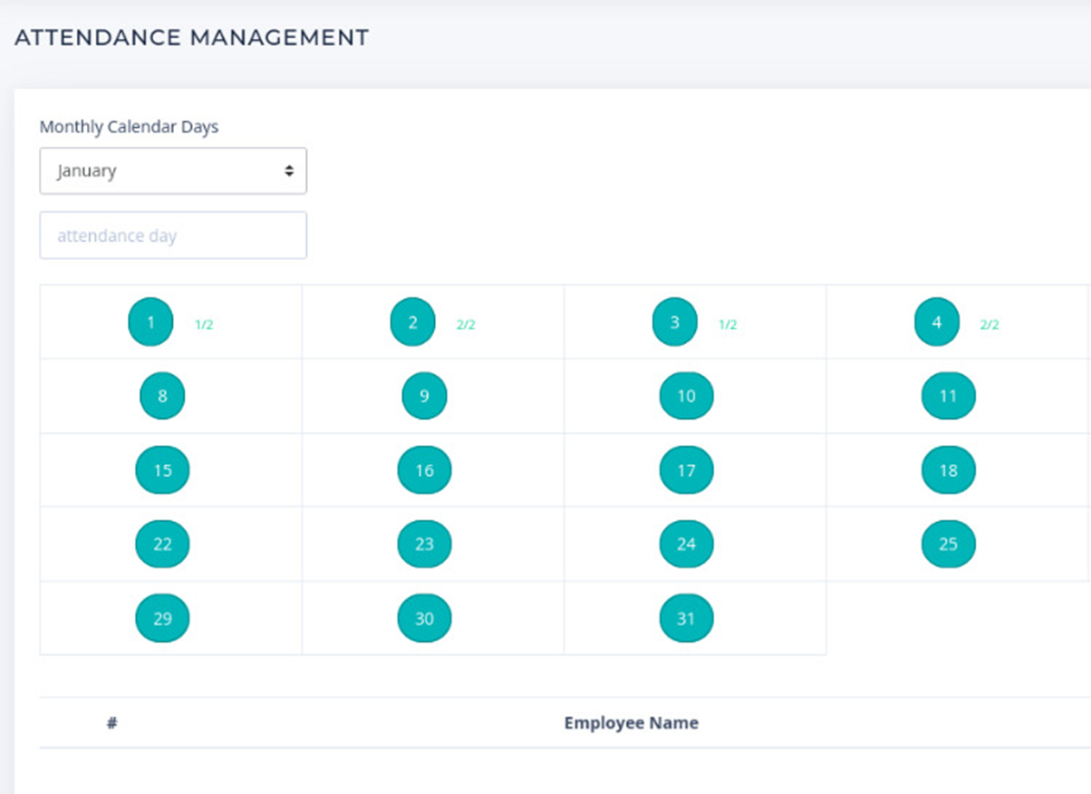Choose day 18 calendar button
This screenshot has height=794, width=1091.
(x=948, y=470)
